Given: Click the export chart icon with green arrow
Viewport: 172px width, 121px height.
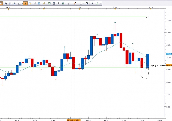Looking at the screenshot, I should point(63,4).
